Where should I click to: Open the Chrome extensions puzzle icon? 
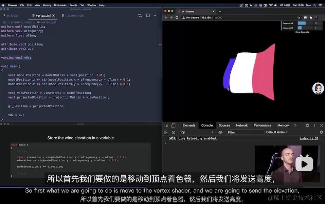[311, 18]
